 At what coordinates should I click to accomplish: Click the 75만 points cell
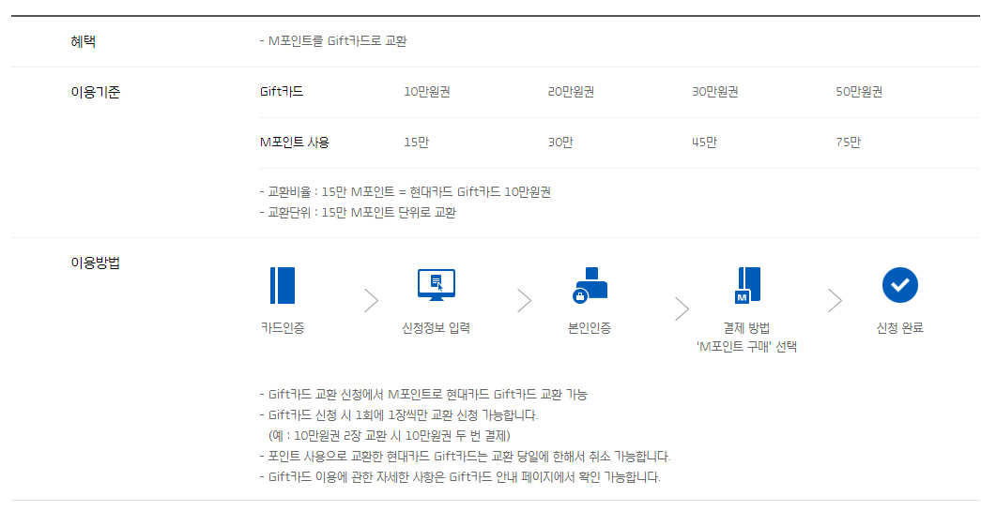point(849,143)
